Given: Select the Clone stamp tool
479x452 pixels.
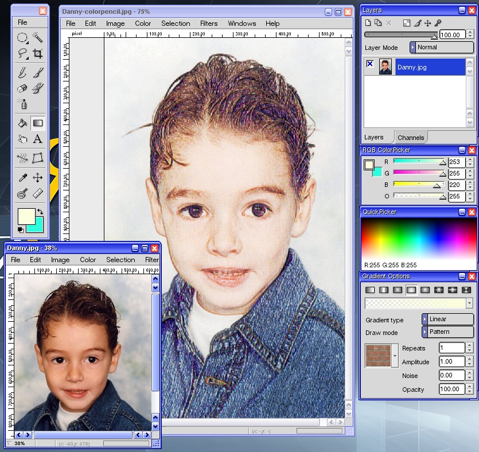Looking at the screenshot, I should coord(38,88).
